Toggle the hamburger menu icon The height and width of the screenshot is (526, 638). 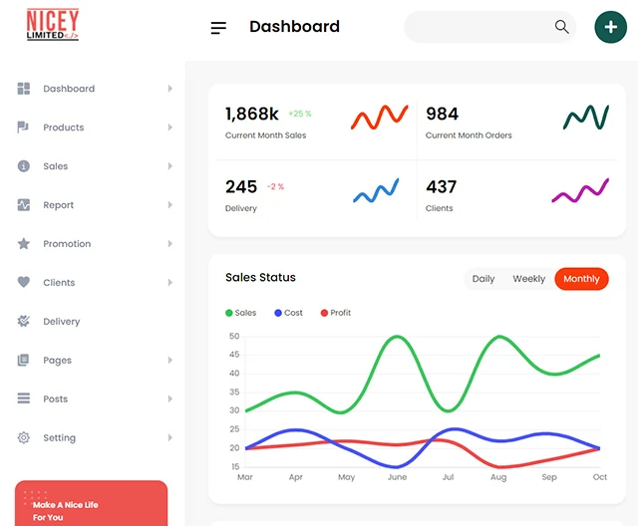[218, 28]
